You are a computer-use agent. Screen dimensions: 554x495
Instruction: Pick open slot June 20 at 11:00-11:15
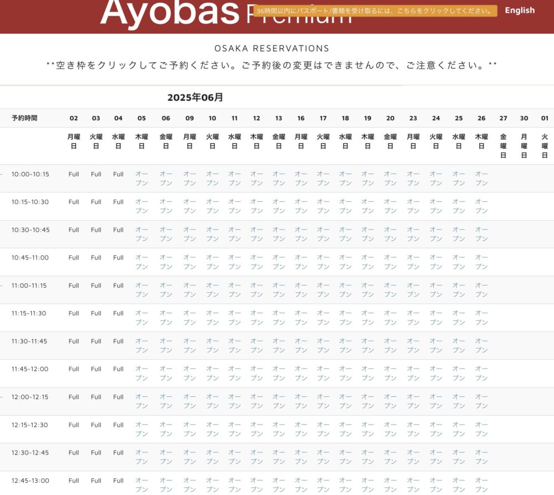390,290
